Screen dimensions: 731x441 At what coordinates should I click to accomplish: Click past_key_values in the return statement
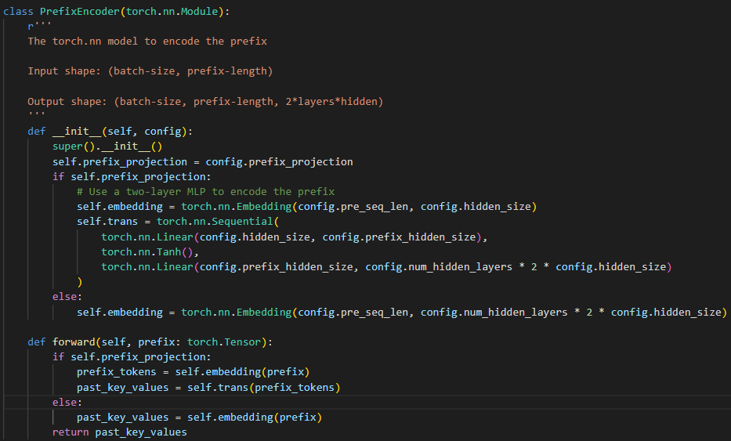[141, 432]
